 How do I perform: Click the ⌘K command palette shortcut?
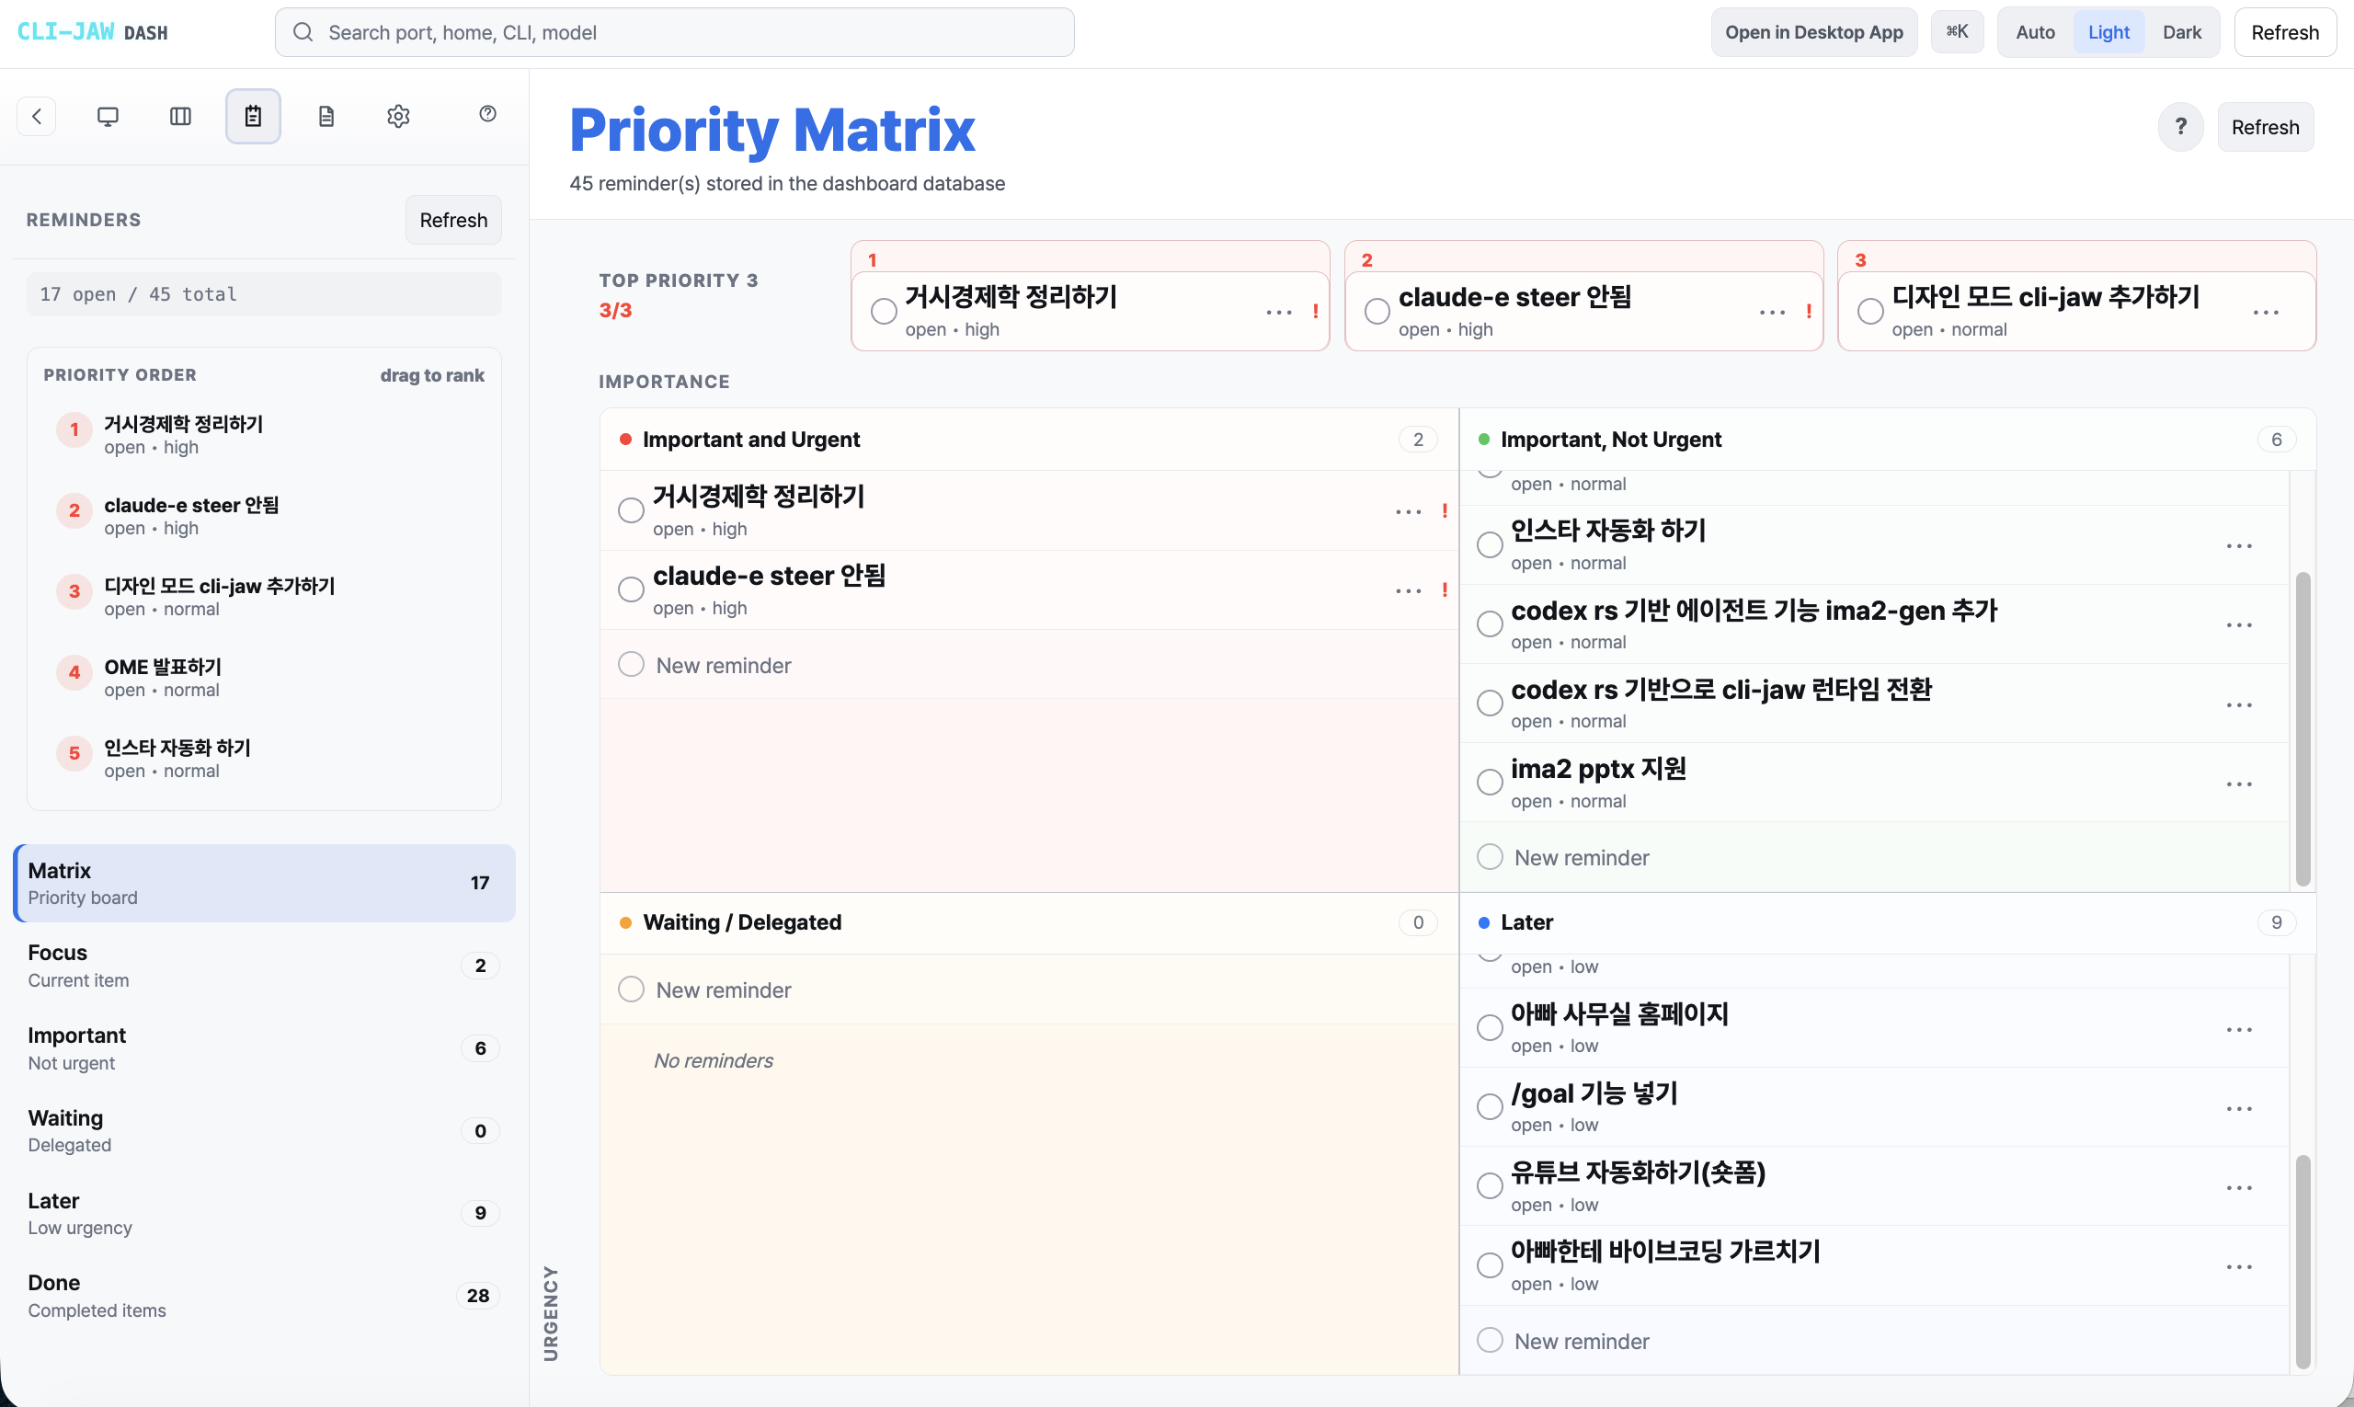(x=1957, y=32)
